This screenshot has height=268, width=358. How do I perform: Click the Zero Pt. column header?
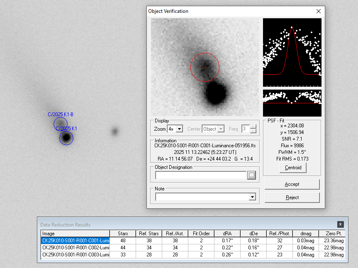[334, 234]
